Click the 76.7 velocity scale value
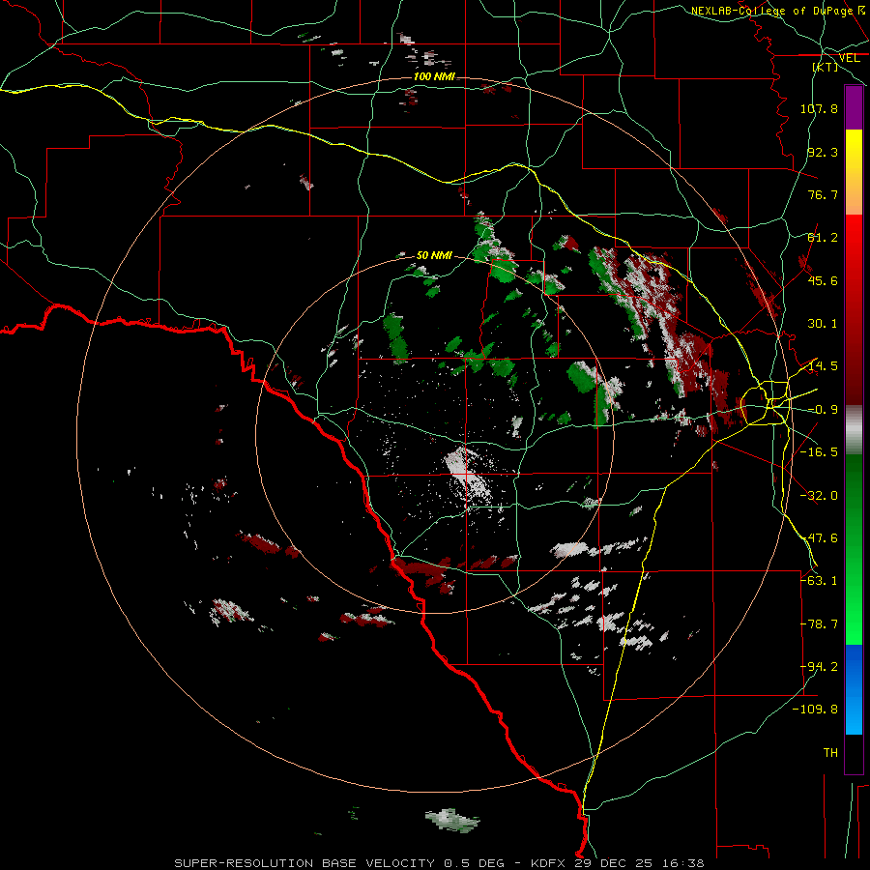This screenshot has width=870, height=870. (x=823, y=194)
